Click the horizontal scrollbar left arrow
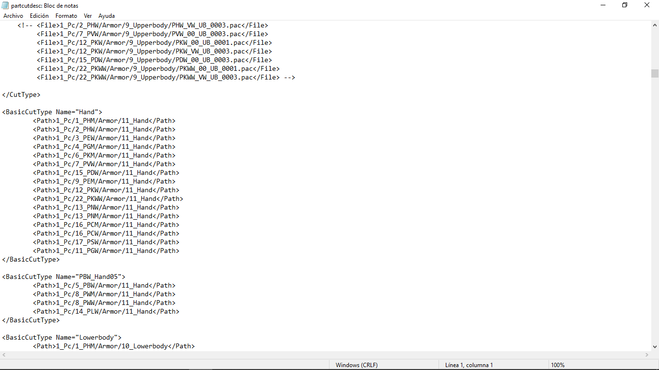Image resolution: width=659 pixels, height=370 pixels. click(x=4, y=355)
